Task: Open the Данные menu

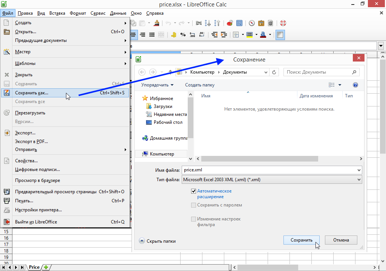Action: tap(118, 13)
